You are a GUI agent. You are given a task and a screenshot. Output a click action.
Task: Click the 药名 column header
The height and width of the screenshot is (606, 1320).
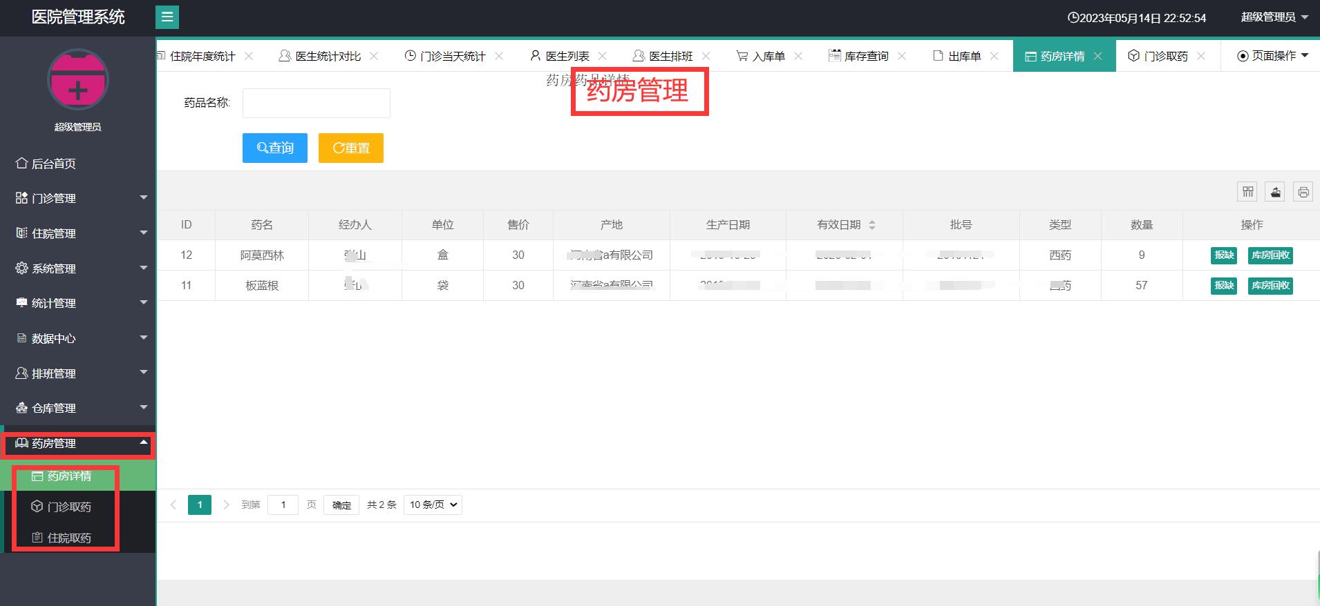coord(262,225)
